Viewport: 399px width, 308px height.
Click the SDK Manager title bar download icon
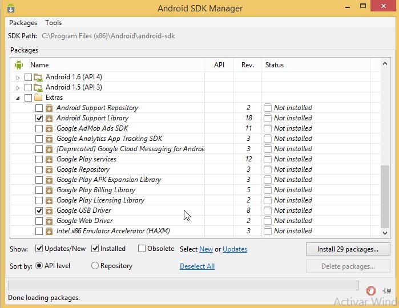[11, 8]
